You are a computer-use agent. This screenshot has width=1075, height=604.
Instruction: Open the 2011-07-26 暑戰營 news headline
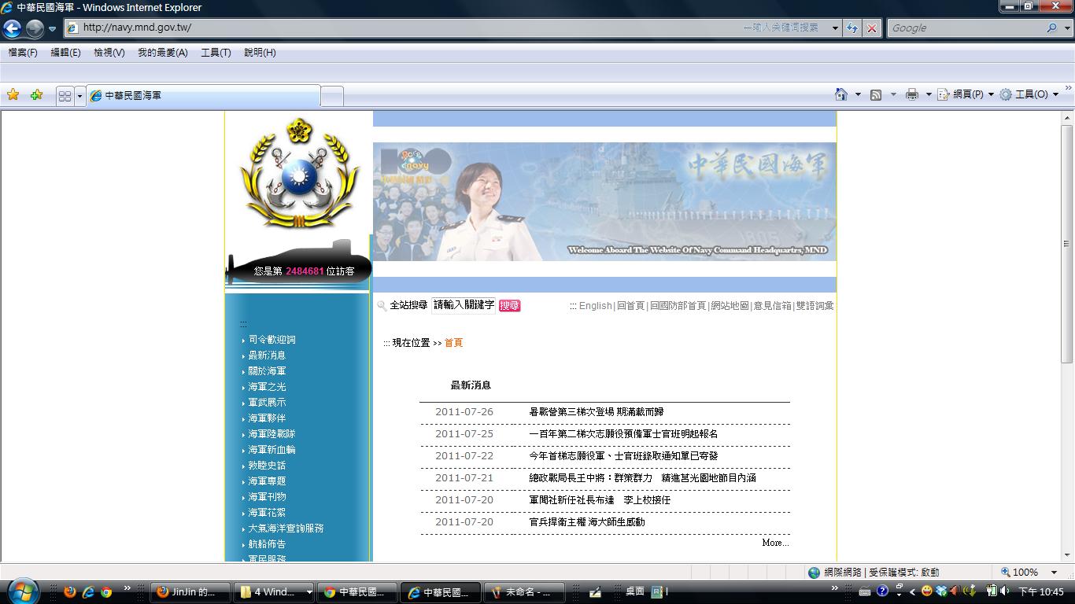coord(597,412)
